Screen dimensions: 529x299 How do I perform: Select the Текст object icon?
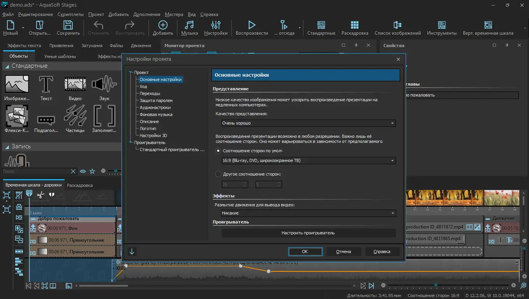(x=46, y=84)
